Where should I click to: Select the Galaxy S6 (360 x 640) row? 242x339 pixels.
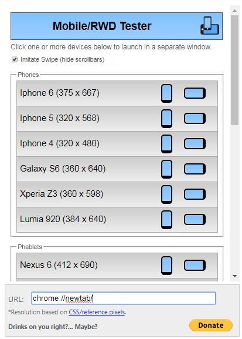tap(117, 169)
